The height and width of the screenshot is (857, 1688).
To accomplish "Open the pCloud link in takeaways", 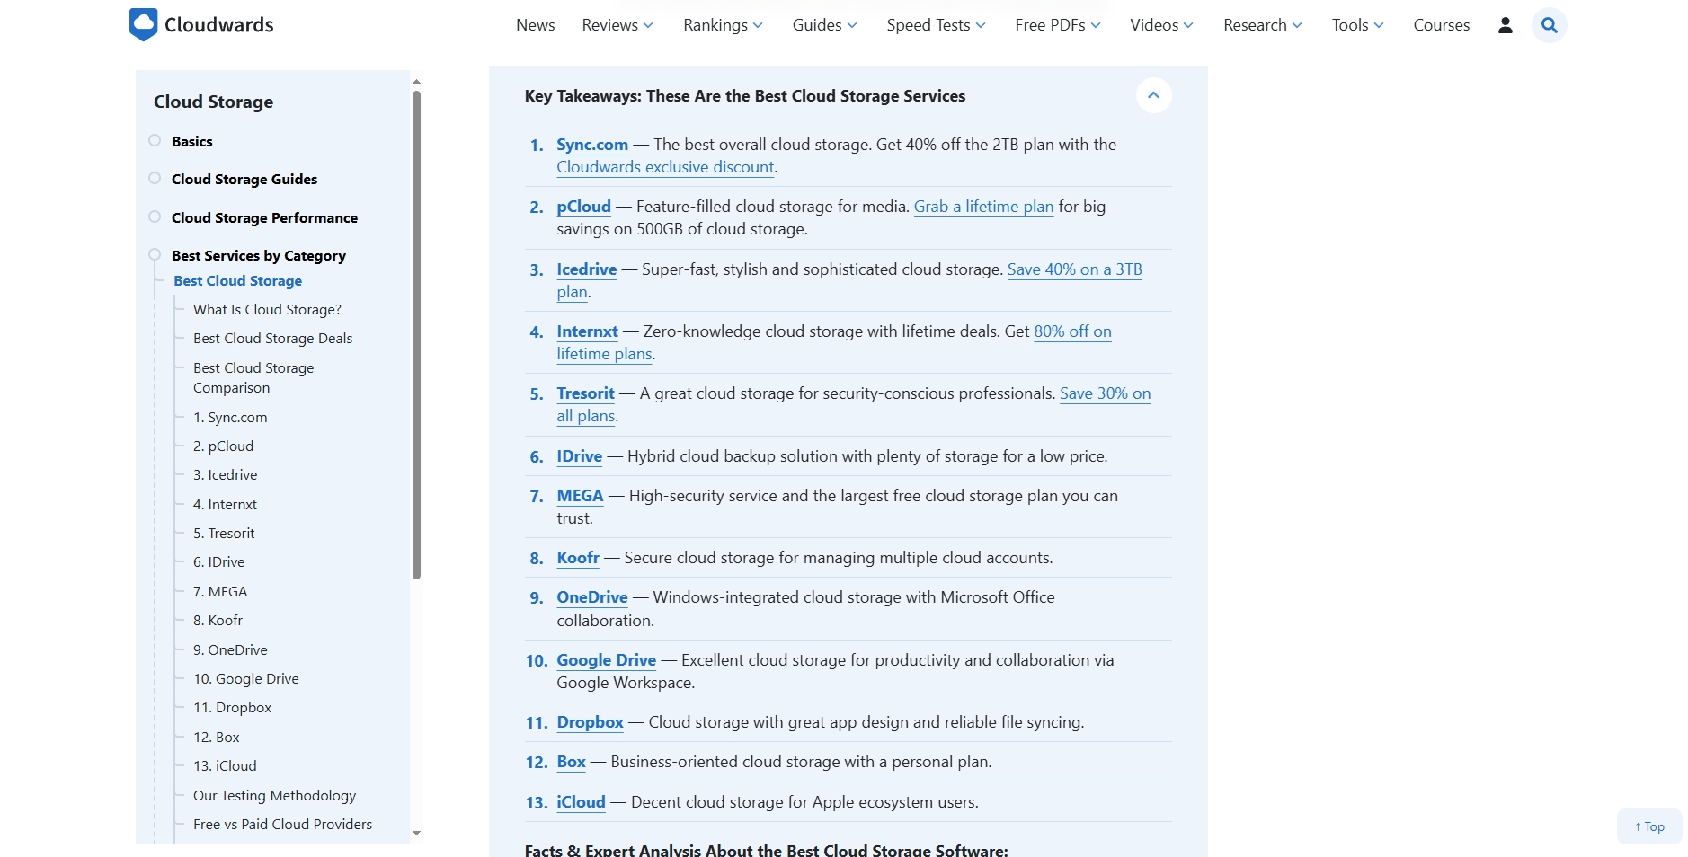I will coord(583,207).
